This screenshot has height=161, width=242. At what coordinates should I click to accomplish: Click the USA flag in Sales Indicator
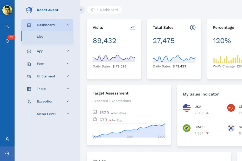point(187,108)
